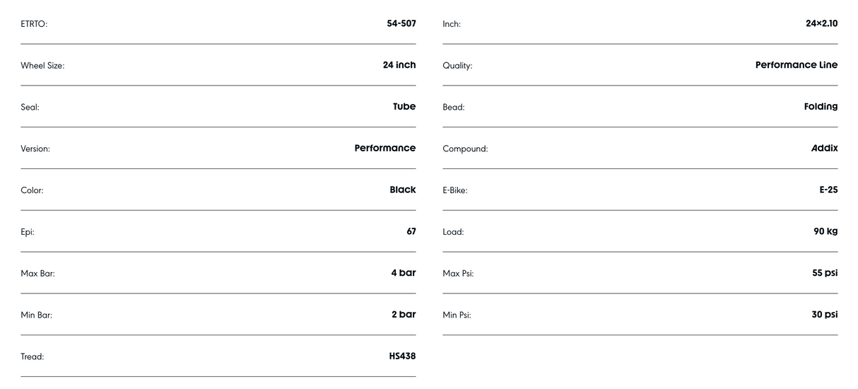Select the Performance Line quality value
The image size is (858, 389).
[796, 65]
